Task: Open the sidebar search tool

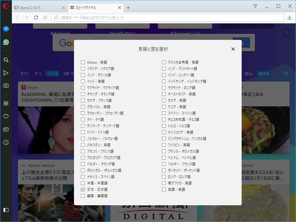Action: 6,60
